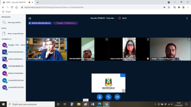Open Andrea Almeida Barros video name dropdown
The image size is (191, 107).
[36, 59]
